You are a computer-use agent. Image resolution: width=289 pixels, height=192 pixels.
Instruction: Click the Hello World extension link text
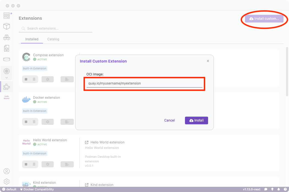pyautogui.click(x=107, y=142)
